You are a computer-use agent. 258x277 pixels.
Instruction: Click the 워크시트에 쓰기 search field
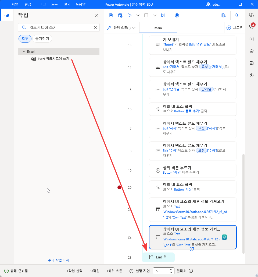[59, 27]
